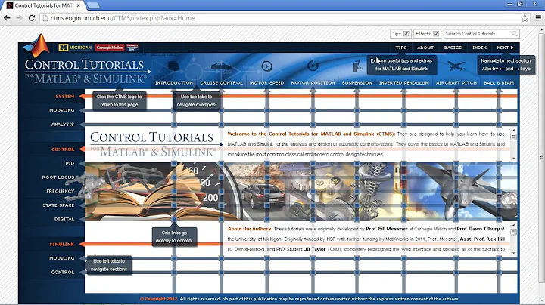Open a new browser tab
This screenshot has width=545, height=305.
pyautogui.click(x=93, y=5)
